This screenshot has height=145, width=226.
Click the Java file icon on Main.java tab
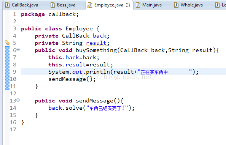[x=138, y=5]
